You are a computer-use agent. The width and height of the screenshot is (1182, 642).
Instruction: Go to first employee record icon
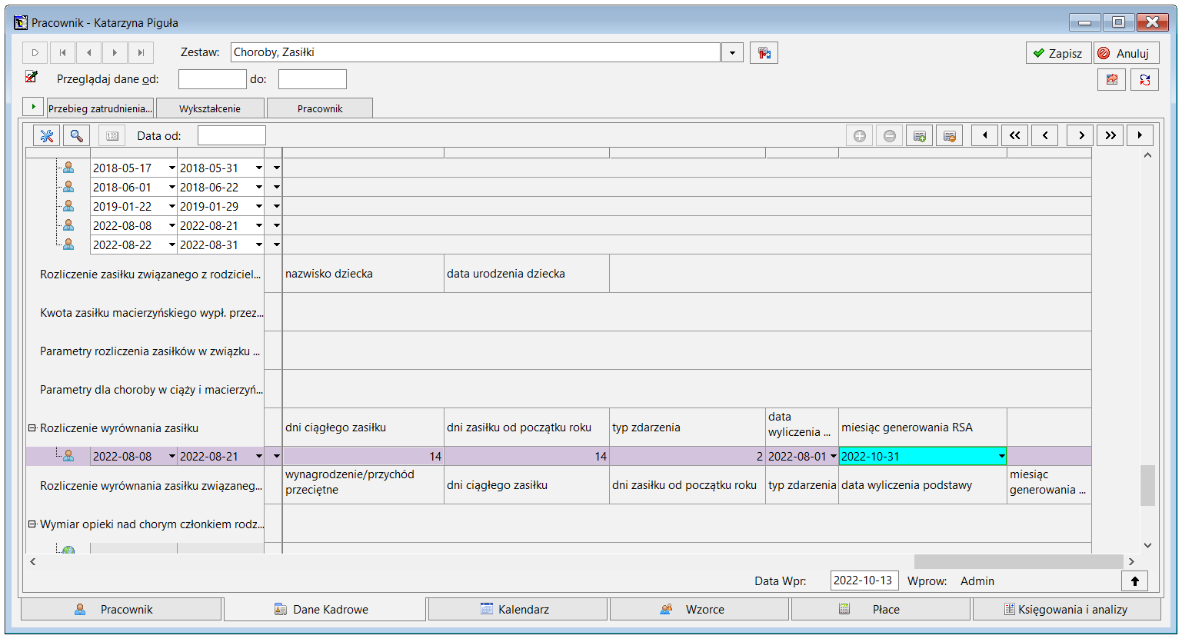click(62, 53)
